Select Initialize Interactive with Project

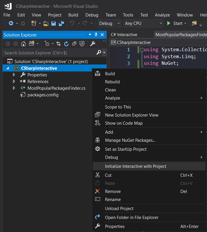pyautogui.click(x=149, y=166)
